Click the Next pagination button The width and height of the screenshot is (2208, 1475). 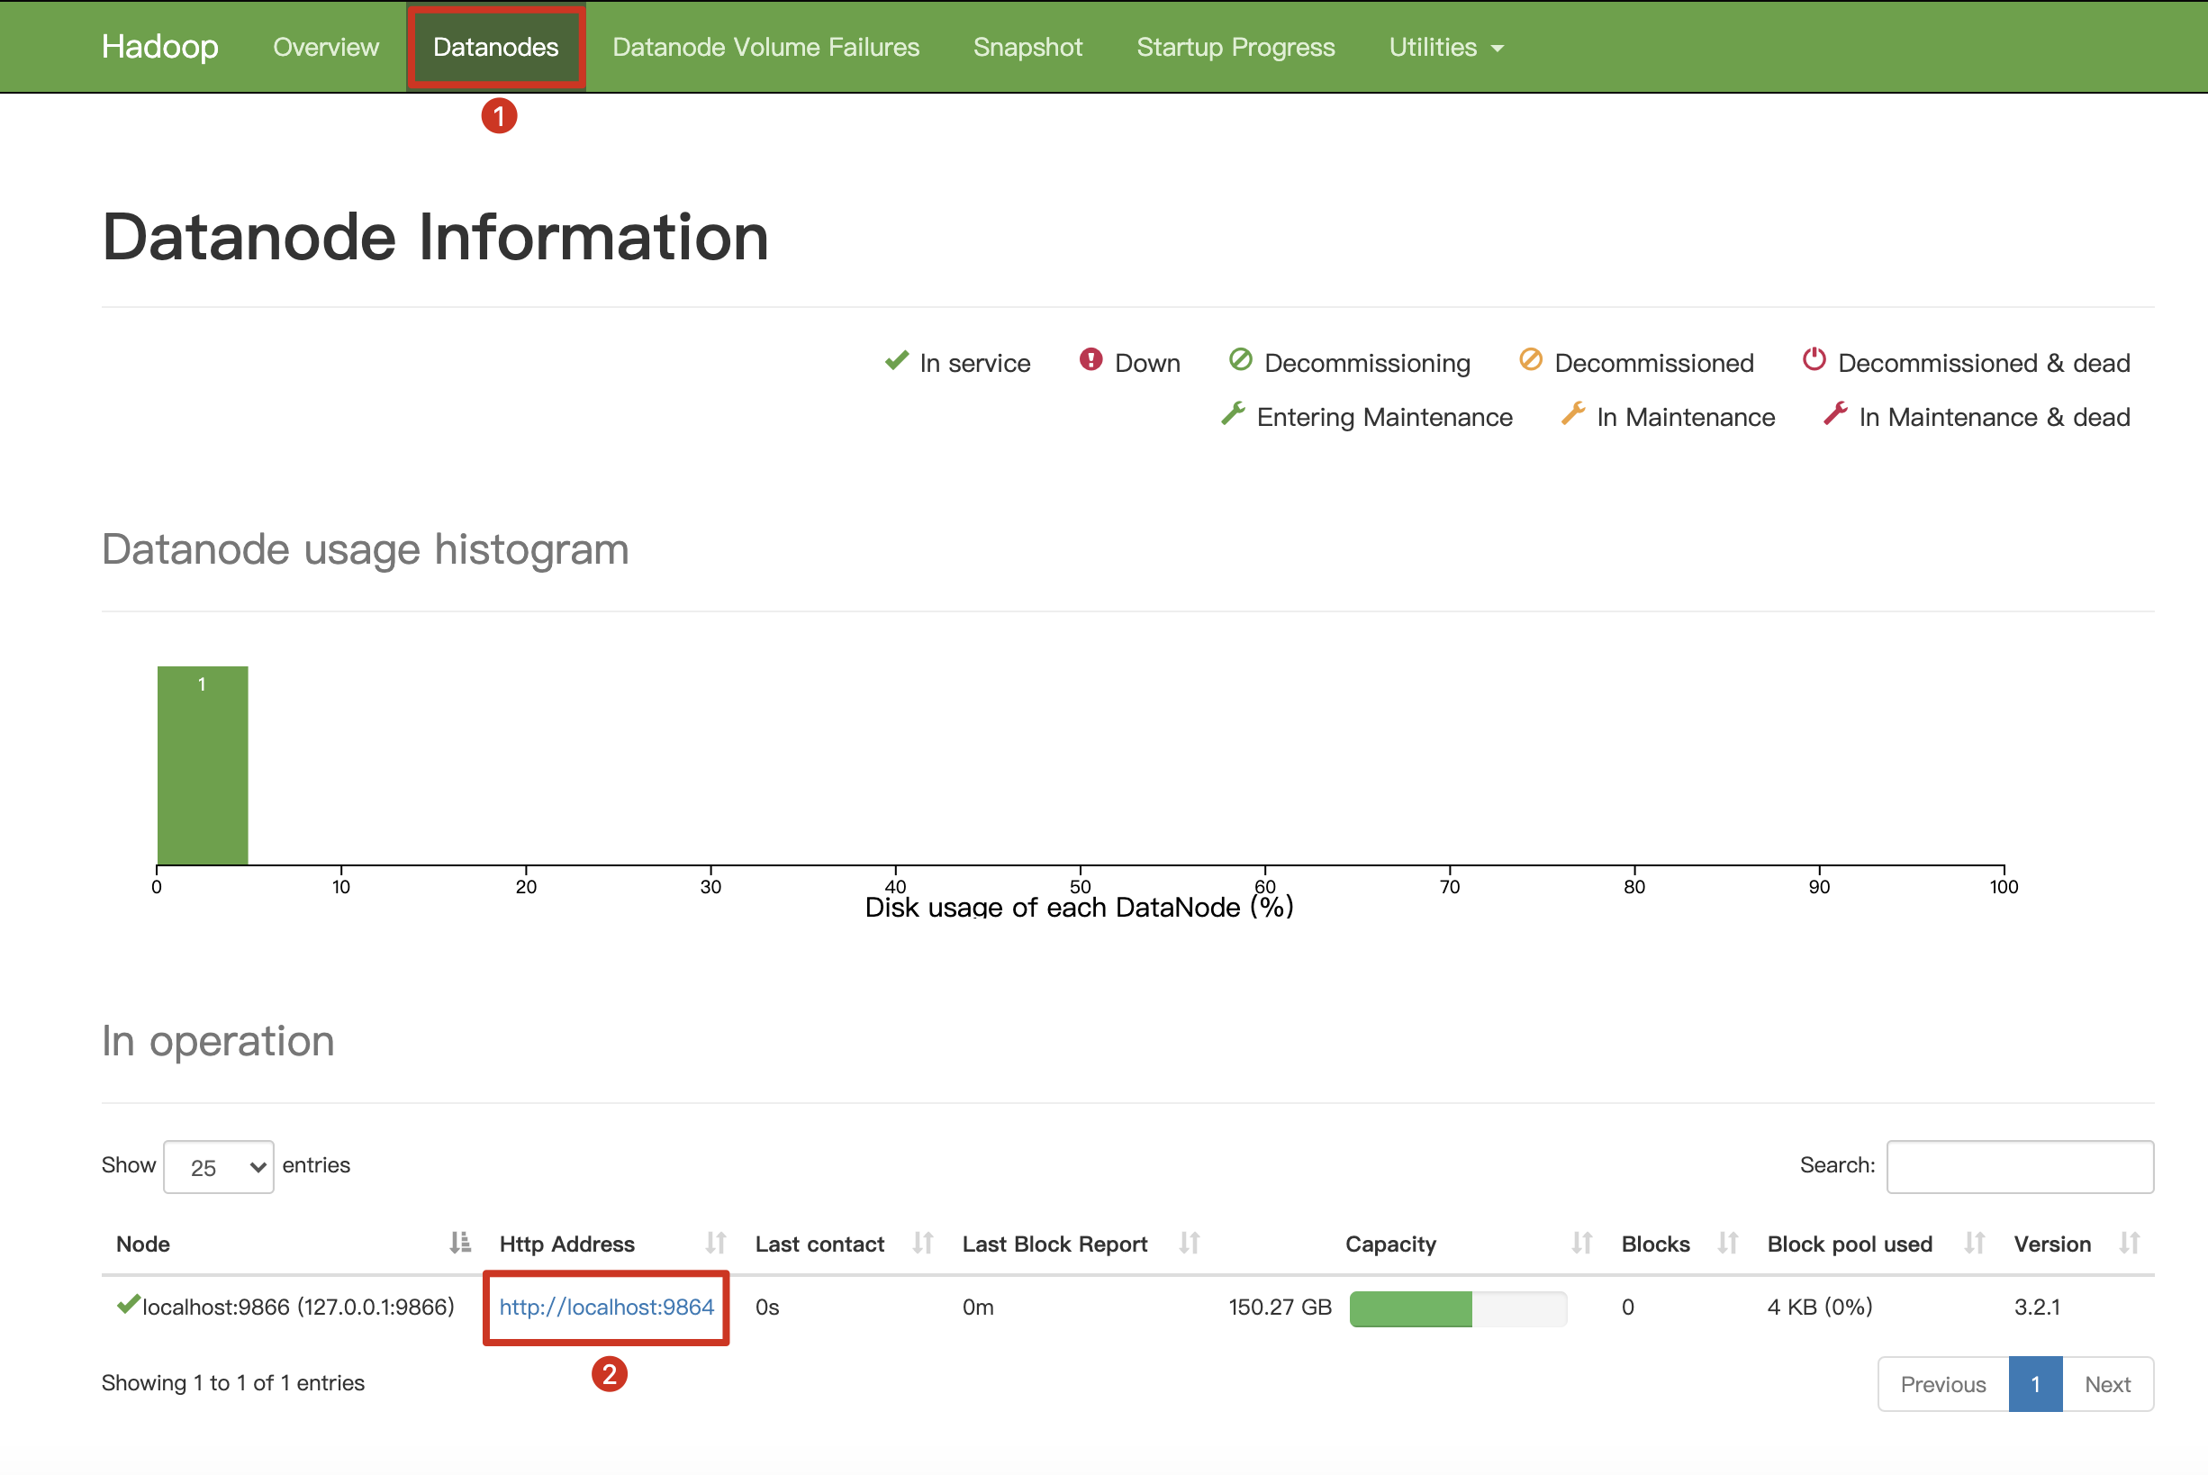(x=2106, y=1384)
